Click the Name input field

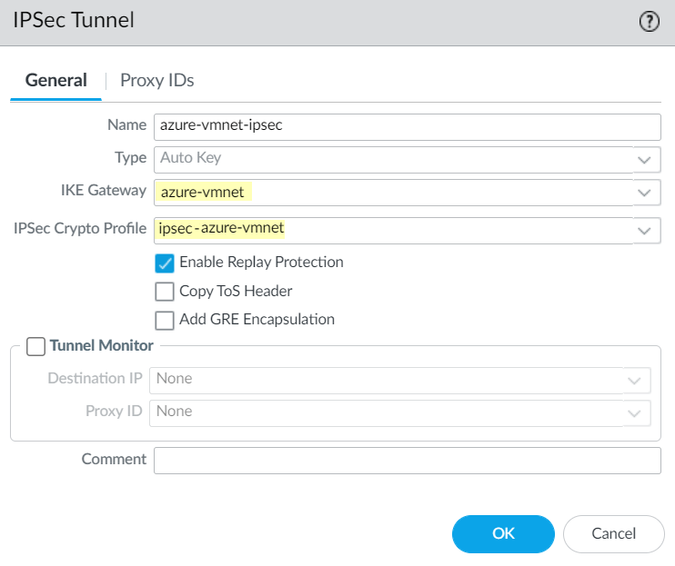(407, 125)
